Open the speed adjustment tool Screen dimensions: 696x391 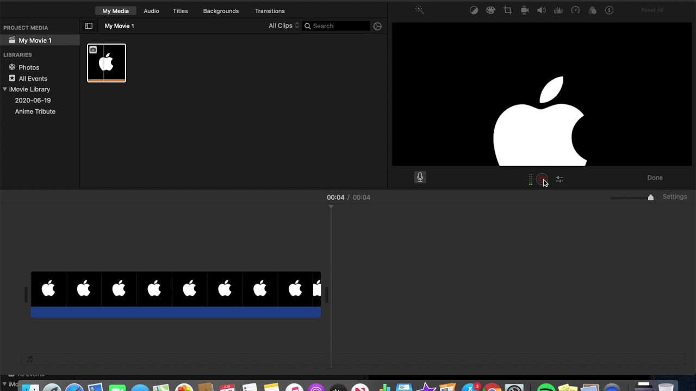pyautogui.click(x=575, y=10)
